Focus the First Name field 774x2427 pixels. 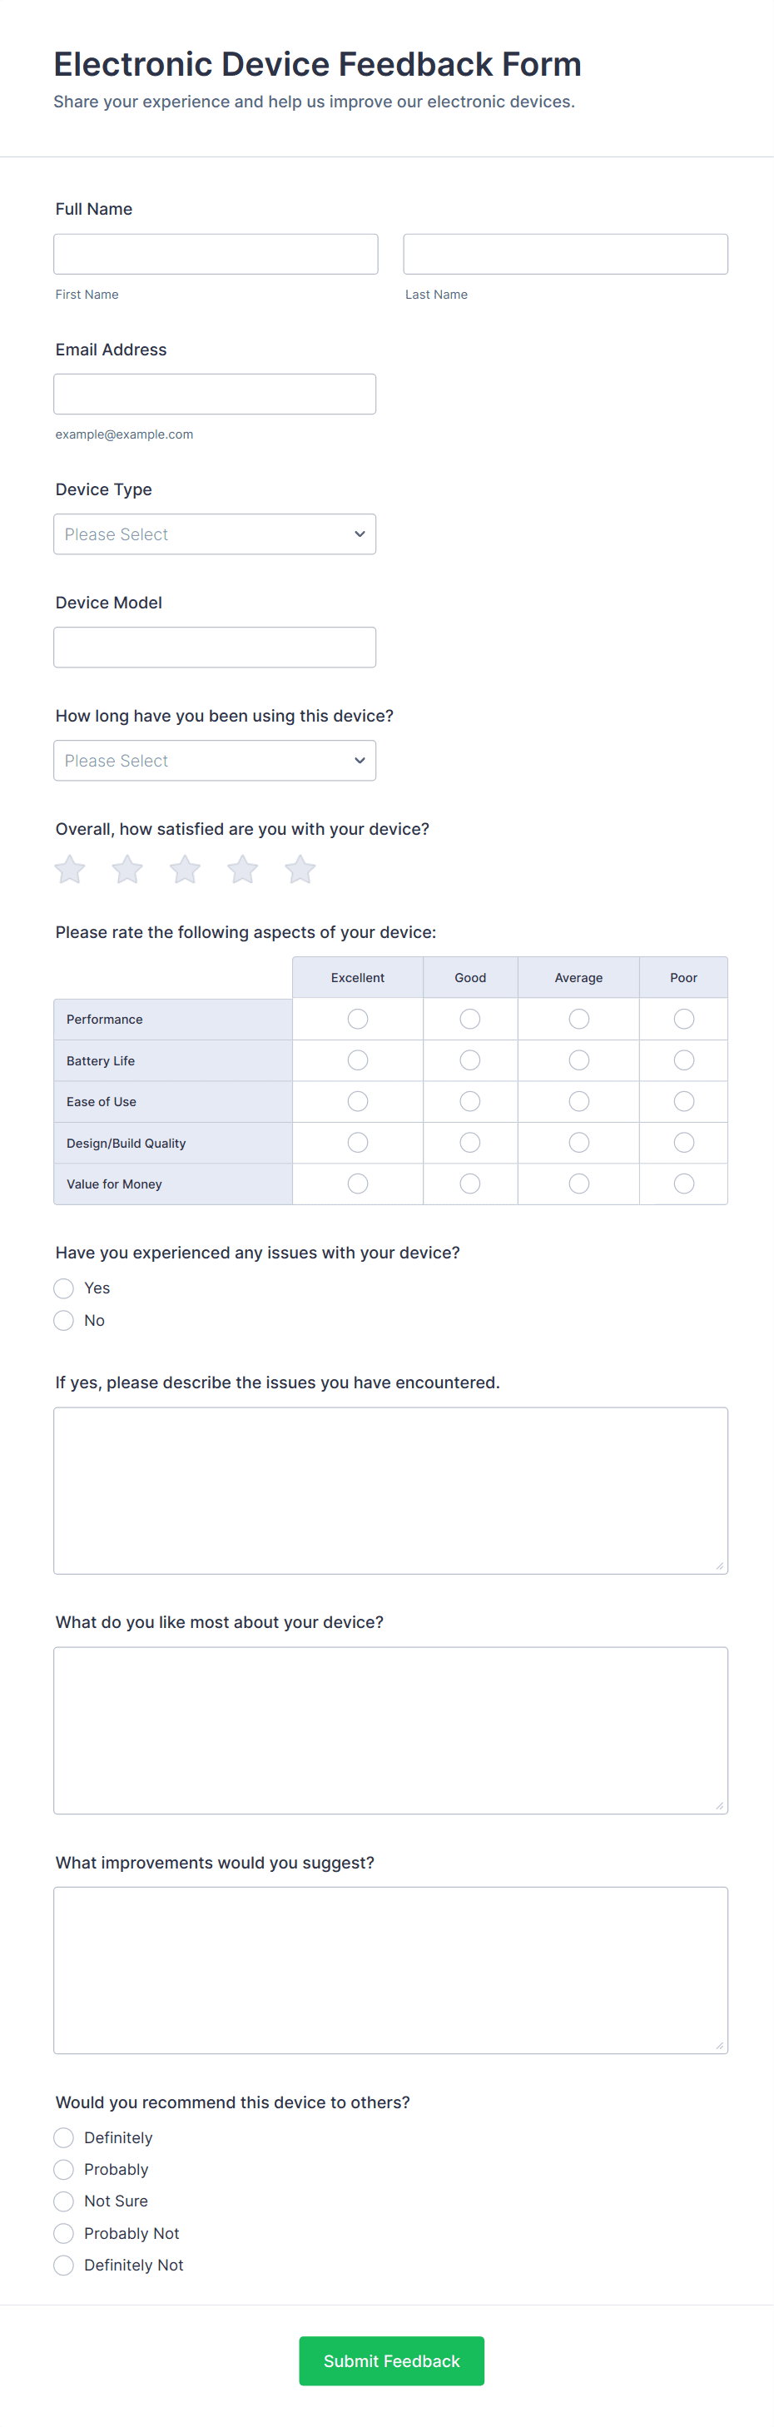tap(216, 255)
